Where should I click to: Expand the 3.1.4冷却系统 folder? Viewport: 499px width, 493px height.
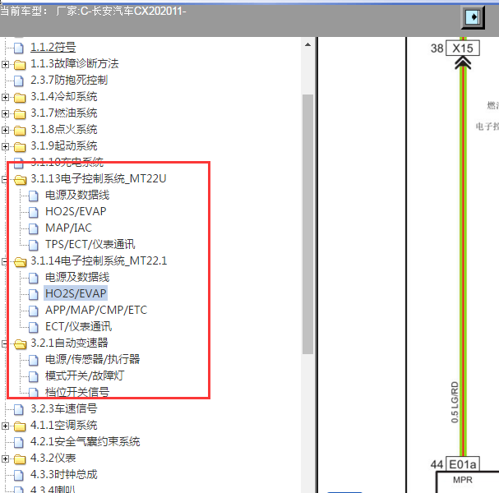click(5, 97)
